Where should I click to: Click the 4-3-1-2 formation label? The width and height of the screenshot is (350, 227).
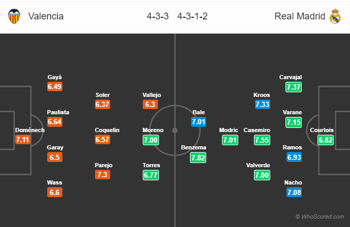193,16
